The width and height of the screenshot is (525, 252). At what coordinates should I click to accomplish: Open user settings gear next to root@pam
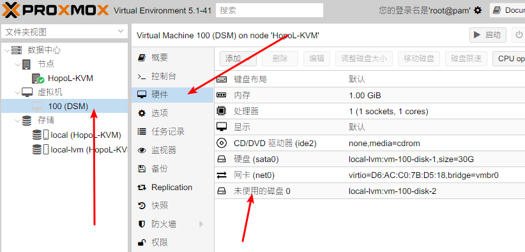click(x=478, y=11)
